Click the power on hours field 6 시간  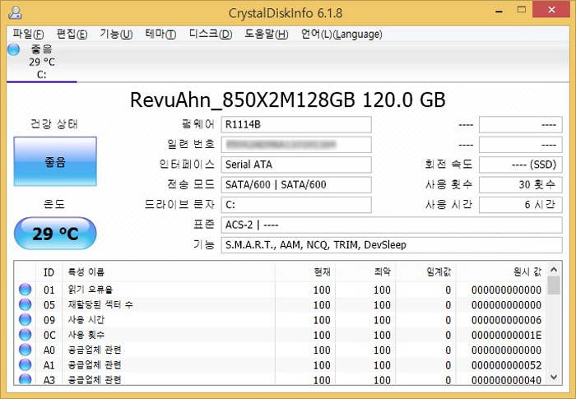(x=521, y=205)
